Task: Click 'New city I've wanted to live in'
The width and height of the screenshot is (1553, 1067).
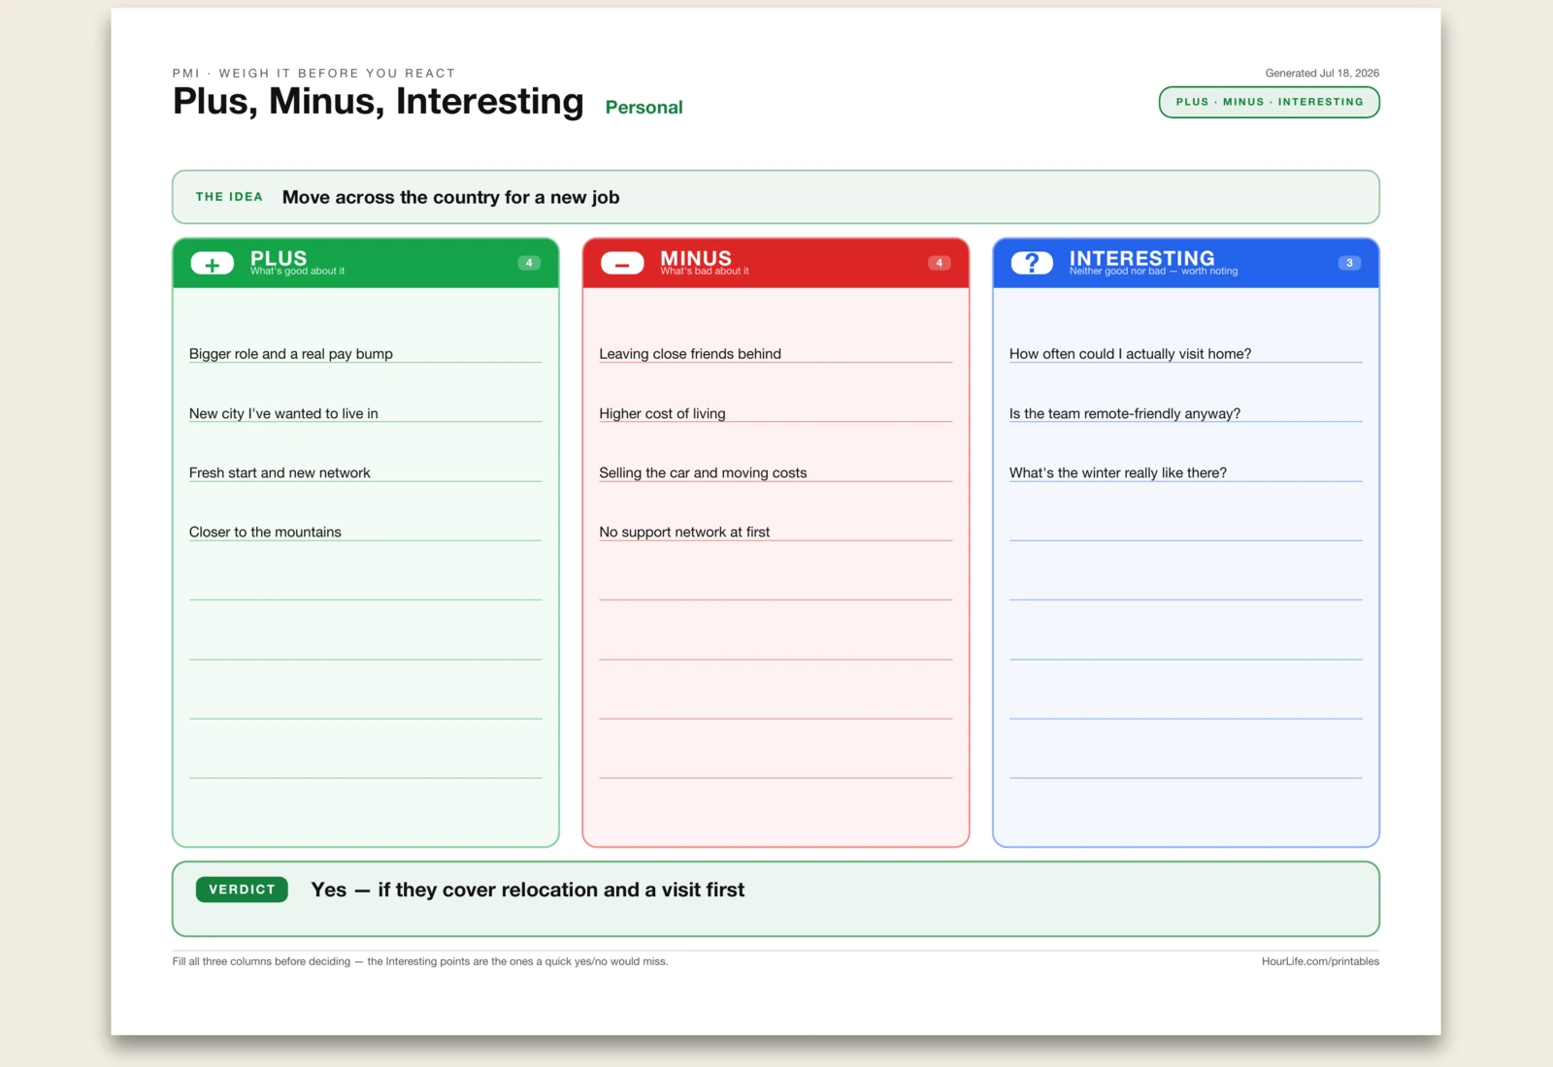Action: click(x=283, y=413)
